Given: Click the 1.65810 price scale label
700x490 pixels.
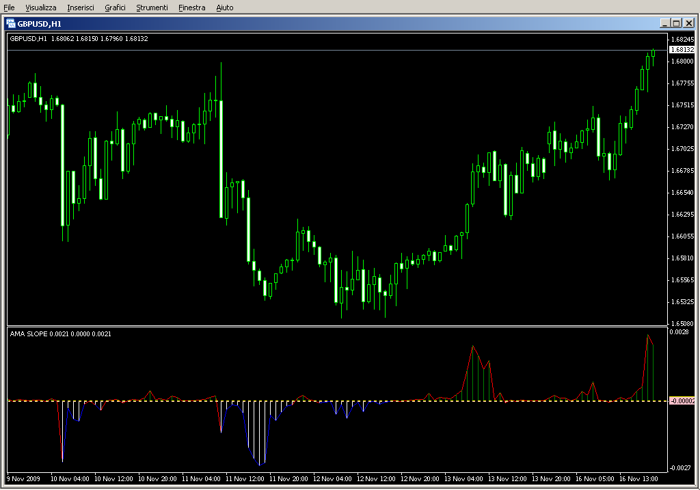Looking at the screenshot, I should click(x=683, y=258).
